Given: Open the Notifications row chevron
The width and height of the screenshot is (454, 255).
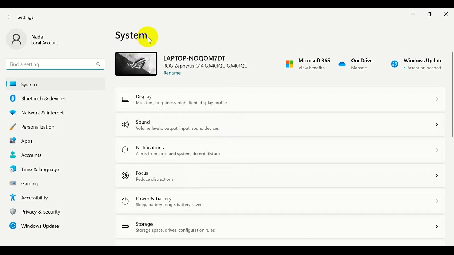Looking at the screenshot, I should 437,150.
